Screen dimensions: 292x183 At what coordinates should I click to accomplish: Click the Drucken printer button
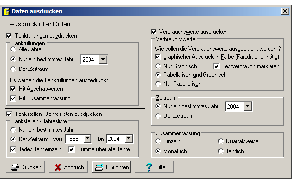tap(25, 167)
